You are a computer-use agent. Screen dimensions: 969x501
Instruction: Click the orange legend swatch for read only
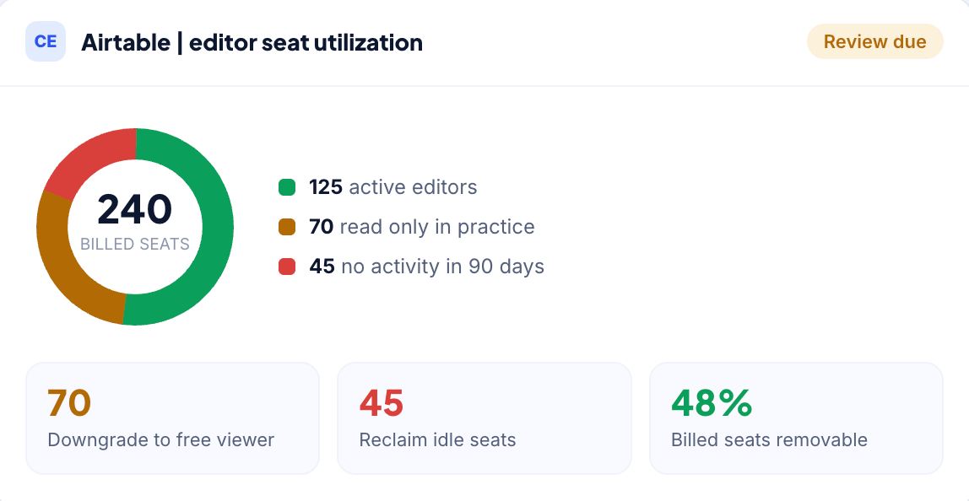[x=287, y=227]
